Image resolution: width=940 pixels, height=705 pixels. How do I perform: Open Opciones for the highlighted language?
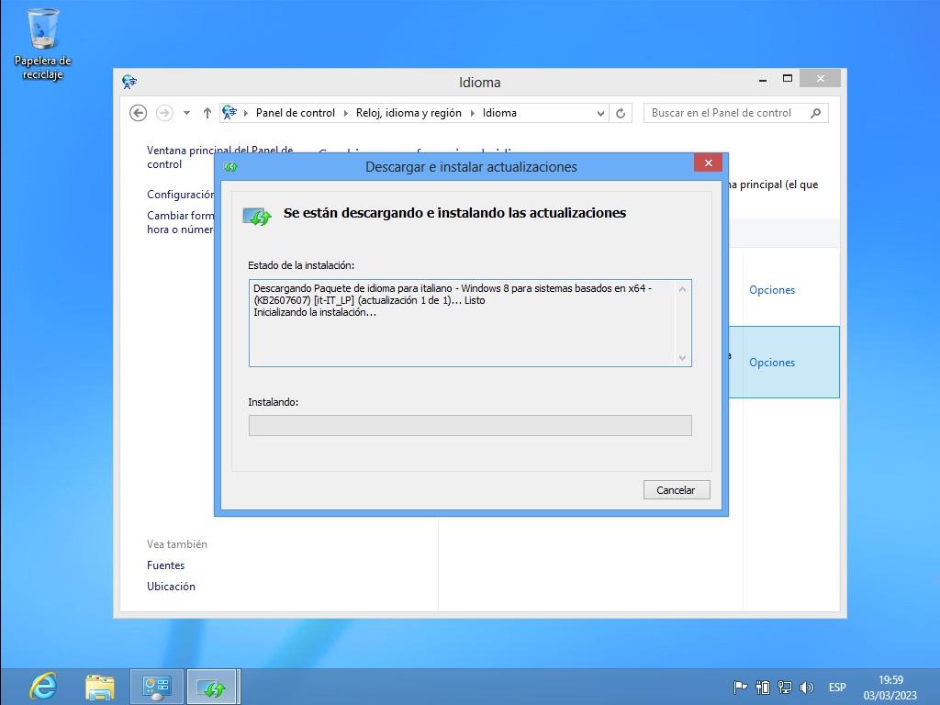click(771, 363)
